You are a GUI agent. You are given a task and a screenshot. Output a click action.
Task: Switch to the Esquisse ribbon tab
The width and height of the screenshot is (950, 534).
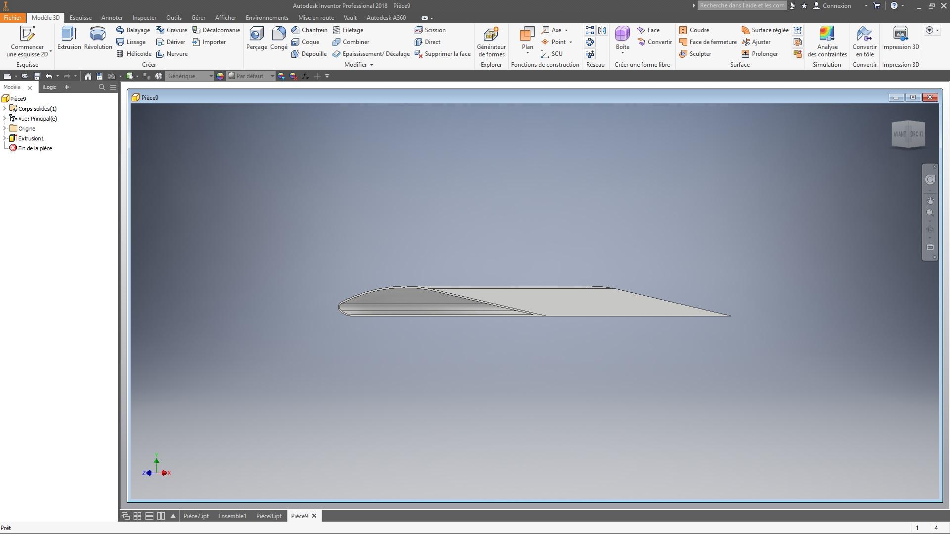(x=80, y=18)
